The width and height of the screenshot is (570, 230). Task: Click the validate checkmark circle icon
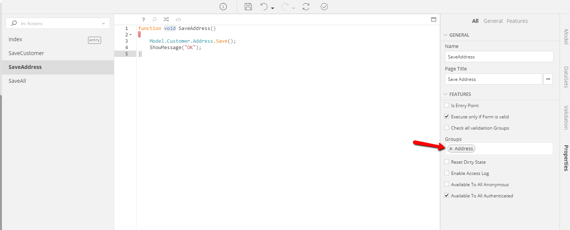pyautogui.click(x=324, y=7)
